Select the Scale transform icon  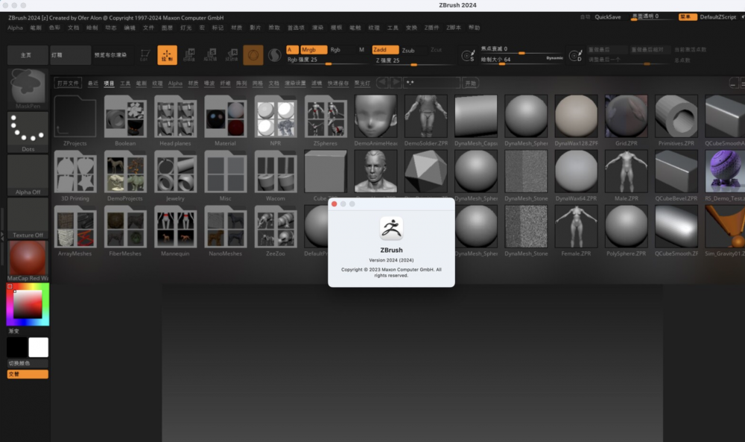(211, 55)
